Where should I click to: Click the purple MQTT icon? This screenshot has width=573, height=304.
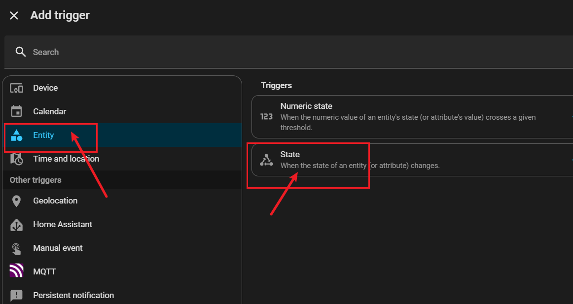17,271
